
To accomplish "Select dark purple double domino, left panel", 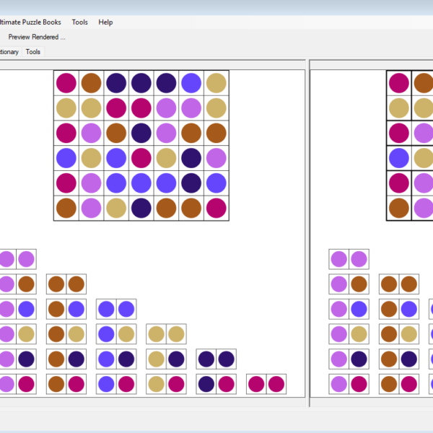I will pyautogui.click(x=216, y=359).
